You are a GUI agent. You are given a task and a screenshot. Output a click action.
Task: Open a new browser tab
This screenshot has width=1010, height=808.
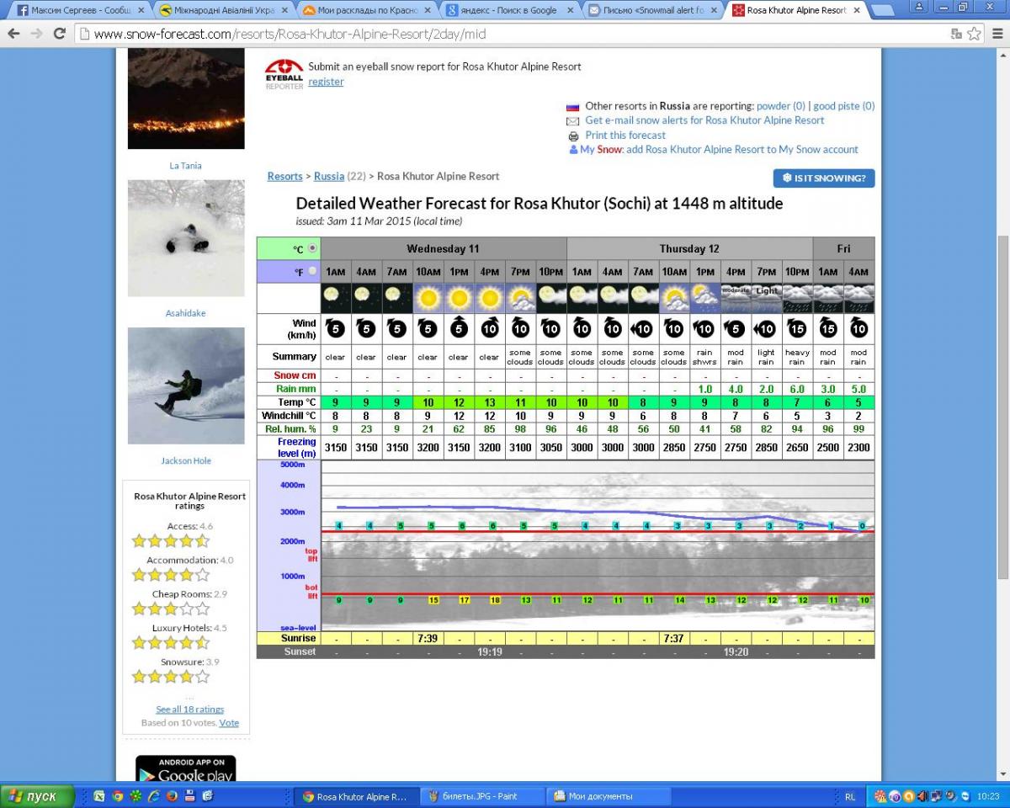[x=883, y=11]
